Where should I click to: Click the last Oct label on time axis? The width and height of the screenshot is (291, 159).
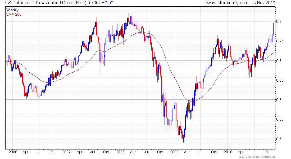(268, 152)
